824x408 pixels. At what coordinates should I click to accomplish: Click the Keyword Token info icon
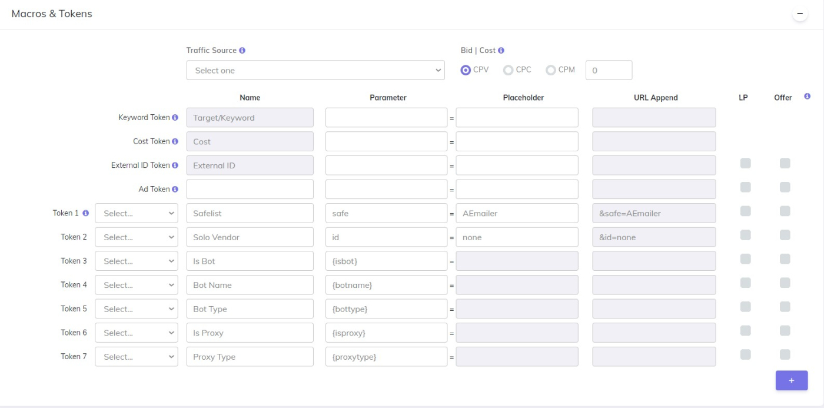pyautogui.click(x=175, y=118)
